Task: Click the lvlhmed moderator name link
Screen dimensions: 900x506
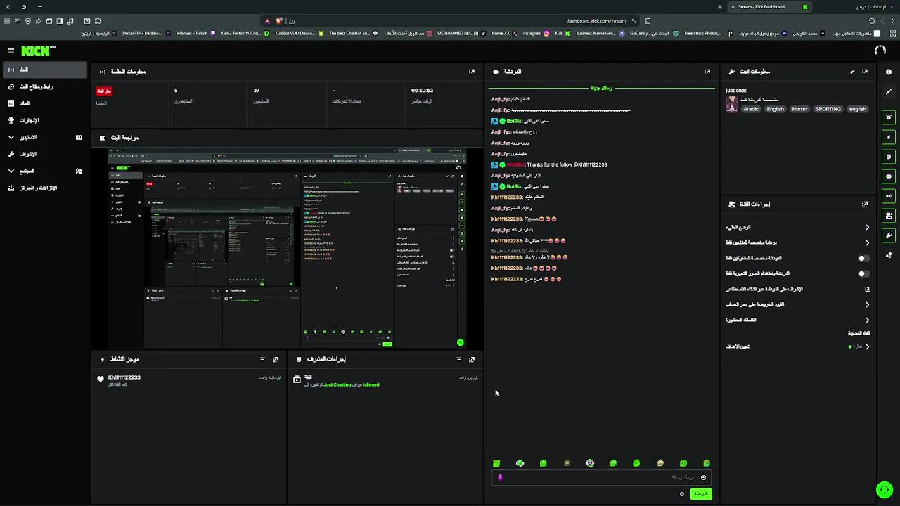Action: 371,384
